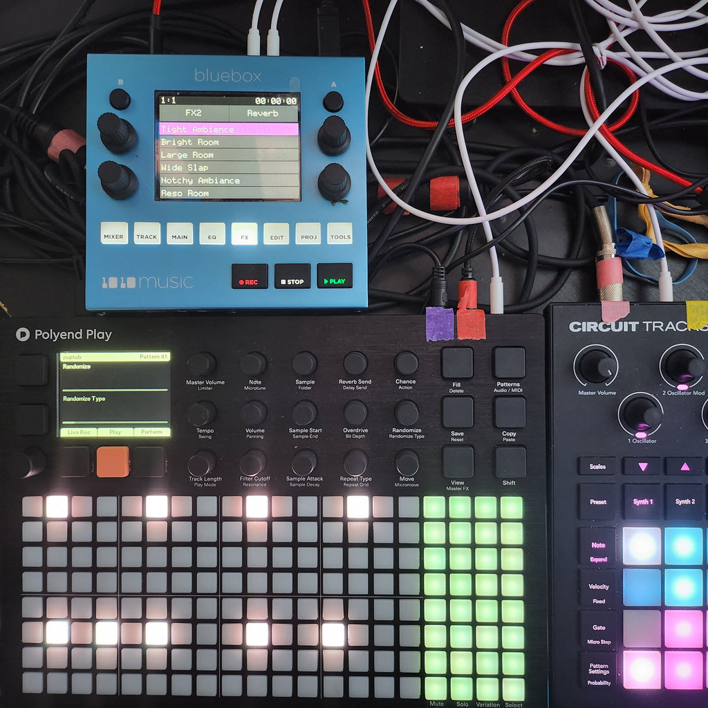Viewport: 708px width, 708px height.
Task: Push the Patterns Audio/MIDI button
Action: click(509, 362)
